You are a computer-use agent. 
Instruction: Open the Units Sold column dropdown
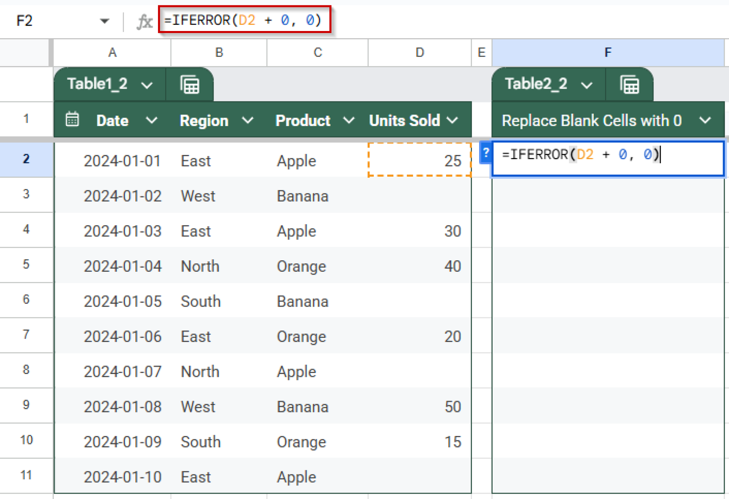[452, 120]
